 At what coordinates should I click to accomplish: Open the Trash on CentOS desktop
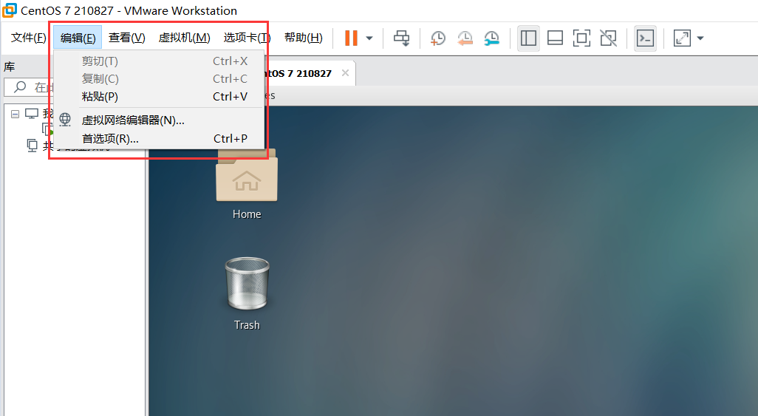247,293
